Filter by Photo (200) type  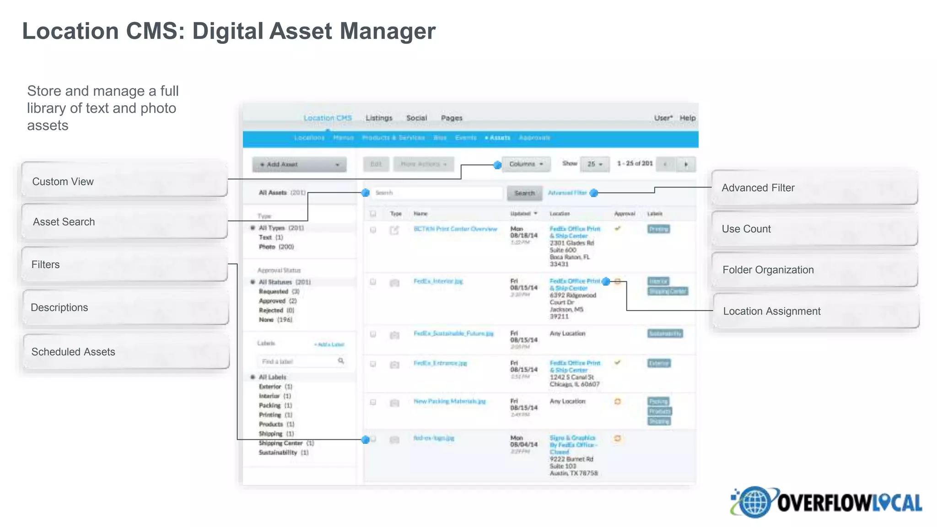(276, 247)
